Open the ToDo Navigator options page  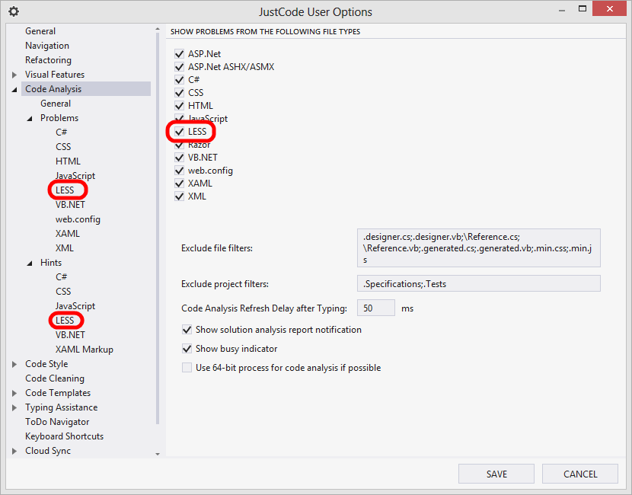click(x=57, y=422)
